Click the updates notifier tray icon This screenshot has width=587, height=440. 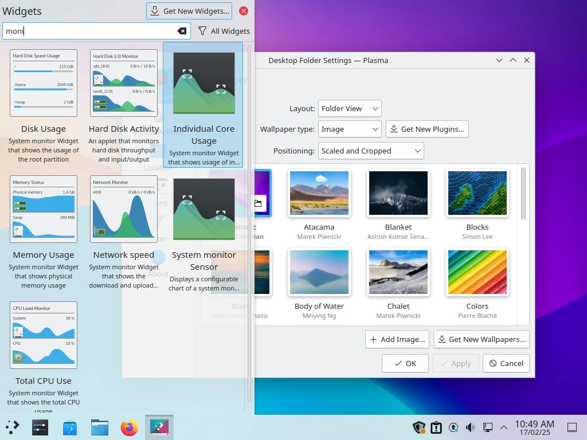[x=453, y=427]
